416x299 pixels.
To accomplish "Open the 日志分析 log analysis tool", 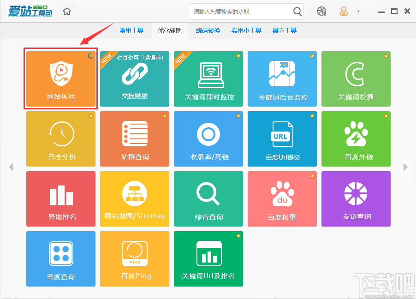I will [x=60, y=138].
